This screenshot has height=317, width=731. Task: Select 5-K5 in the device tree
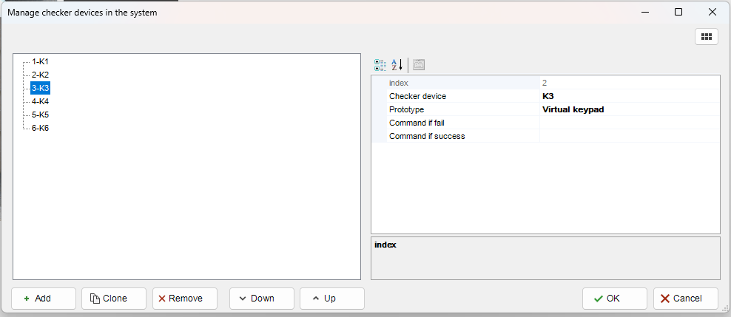point(40,115)
